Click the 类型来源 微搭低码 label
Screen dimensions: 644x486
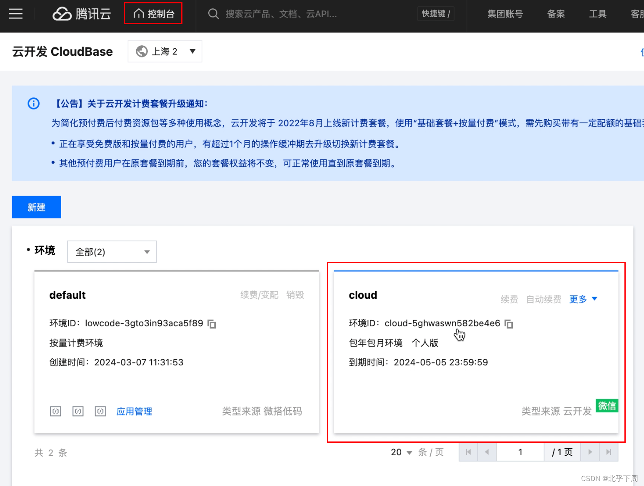coord(262,412)
